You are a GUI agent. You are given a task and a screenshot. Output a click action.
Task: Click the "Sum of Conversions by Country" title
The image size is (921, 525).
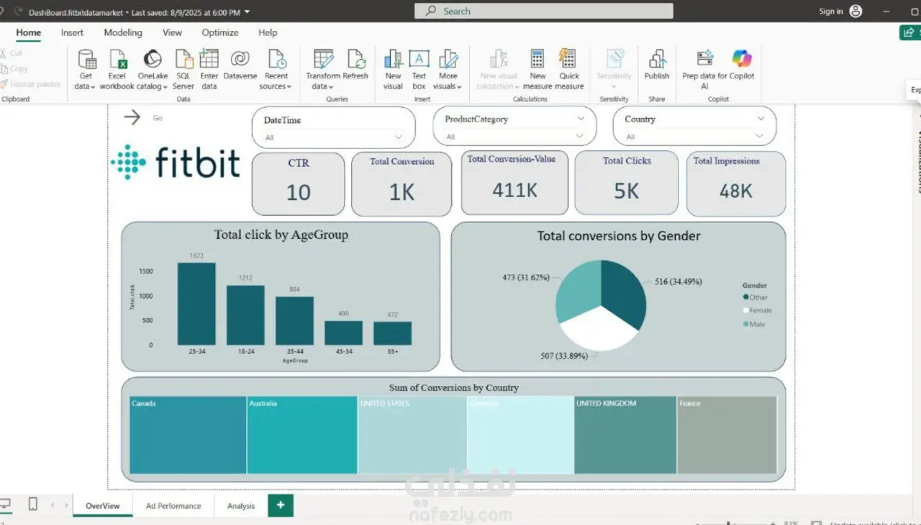pyautogui.click(x=453, y=388)
